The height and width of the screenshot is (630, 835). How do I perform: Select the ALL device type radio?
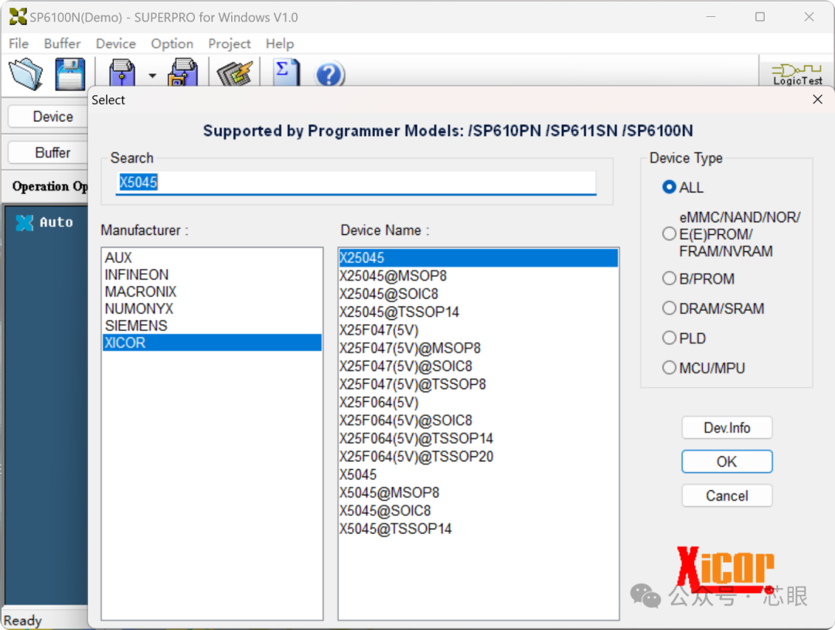coord(670,187)
